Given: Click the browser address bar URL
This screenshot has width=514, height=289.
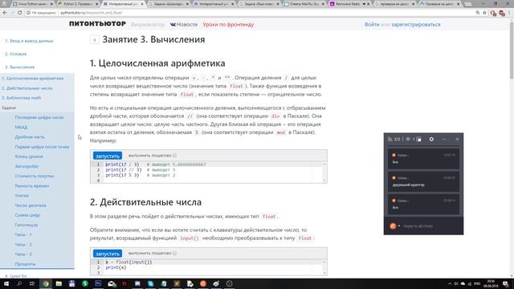Looking at the screenshot, I should click(x=91, y=13).
